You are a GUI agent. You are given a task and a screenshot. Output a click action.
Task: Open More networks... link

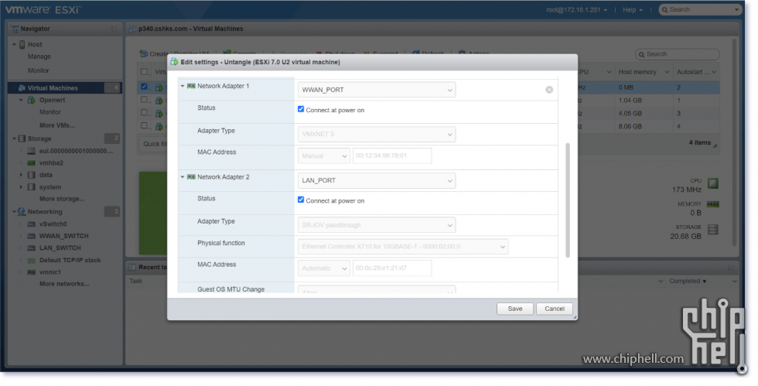[x=64, y=284]
